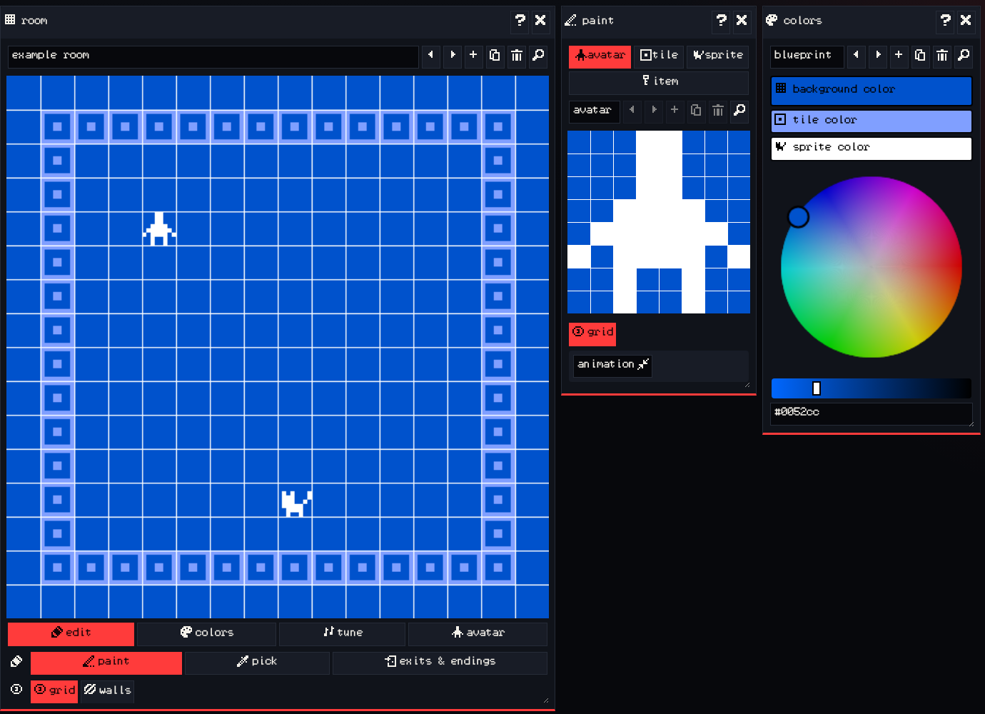Open the find tool in room panel
The image size is (985, 714).
click(x=538, y=56)
